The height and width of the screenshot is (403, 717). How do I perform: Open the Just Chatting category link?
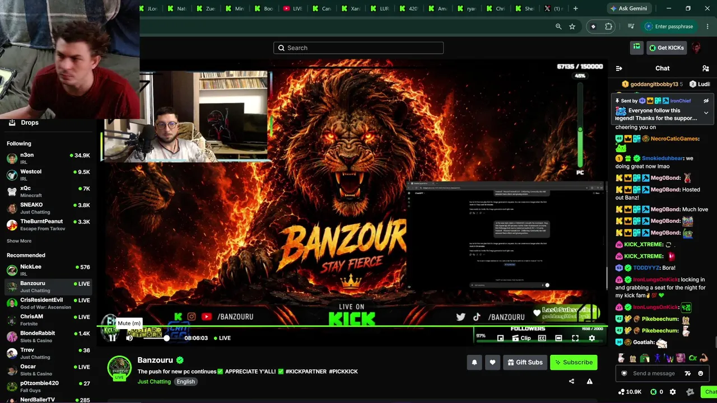pyautogui.click(x=154, y=382)
